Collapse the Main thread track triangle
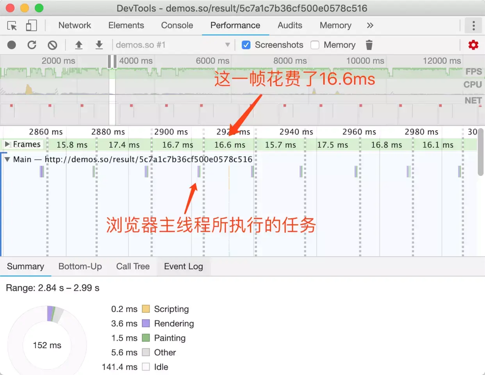This screenshot has height=375, width=485. pos(7,159)
